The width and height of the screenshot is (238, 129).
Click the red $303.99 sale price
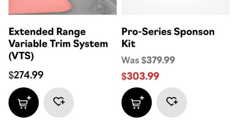tap(140, 76)
